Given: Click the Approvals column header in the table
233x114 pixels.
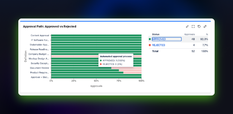Looking at the screenshot, I should click(190, 34).
